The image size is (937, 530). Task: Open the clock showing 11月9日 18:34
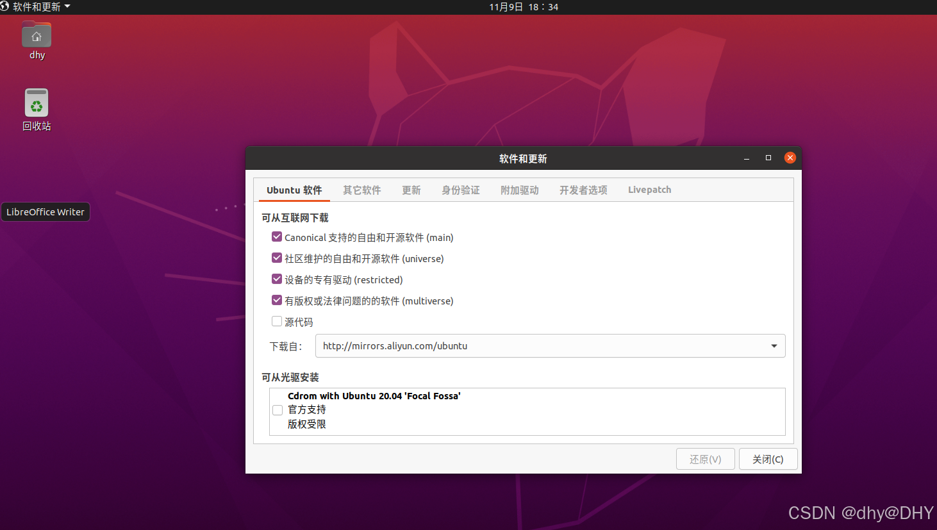coord(524,7)
